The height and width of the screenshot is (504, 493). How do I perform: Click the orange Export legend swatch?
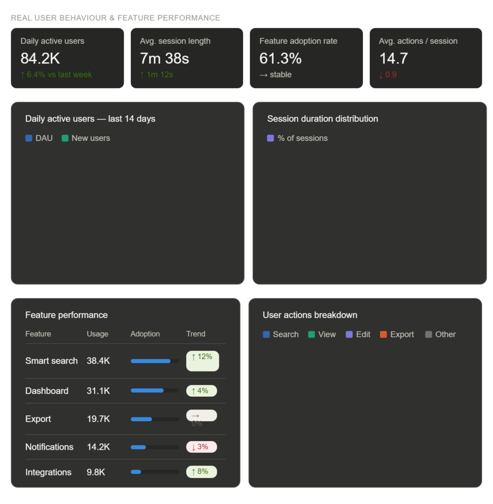(383, 334)
